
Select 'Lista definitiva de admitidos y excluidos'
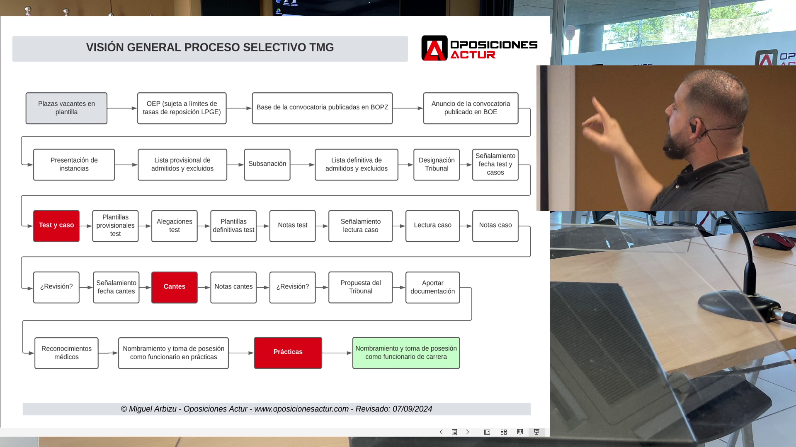(x=357, y=165)
